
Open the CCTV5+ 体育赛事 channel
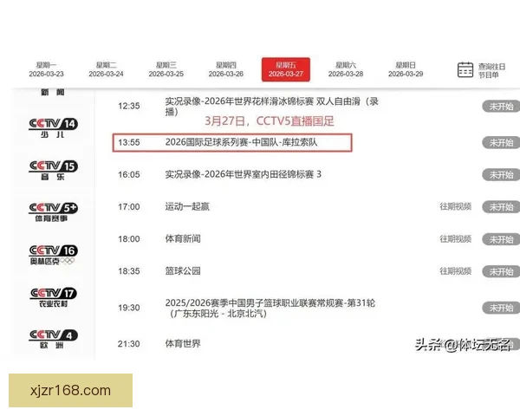click(x=54, y=212)
